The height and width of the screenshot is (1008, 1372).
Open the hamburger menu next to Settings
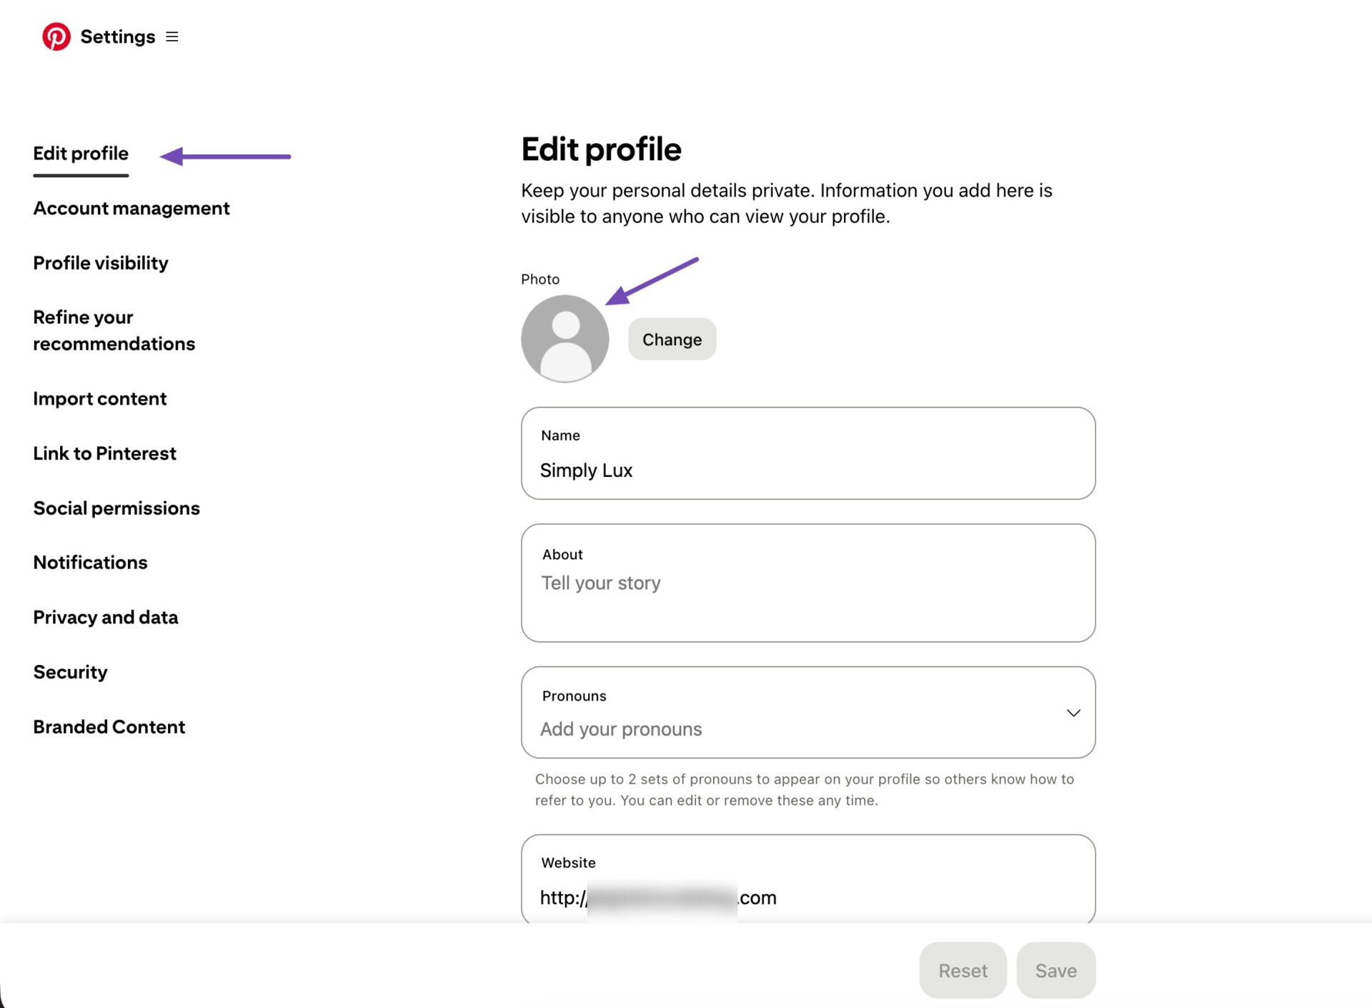171,36
